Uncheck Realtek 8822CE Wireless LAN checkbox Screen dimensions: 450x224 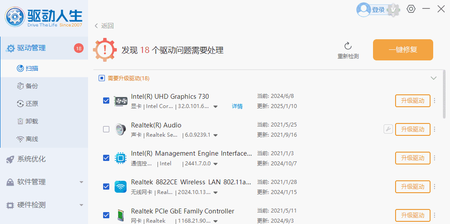pyautogui.click(x=106, y=187)
